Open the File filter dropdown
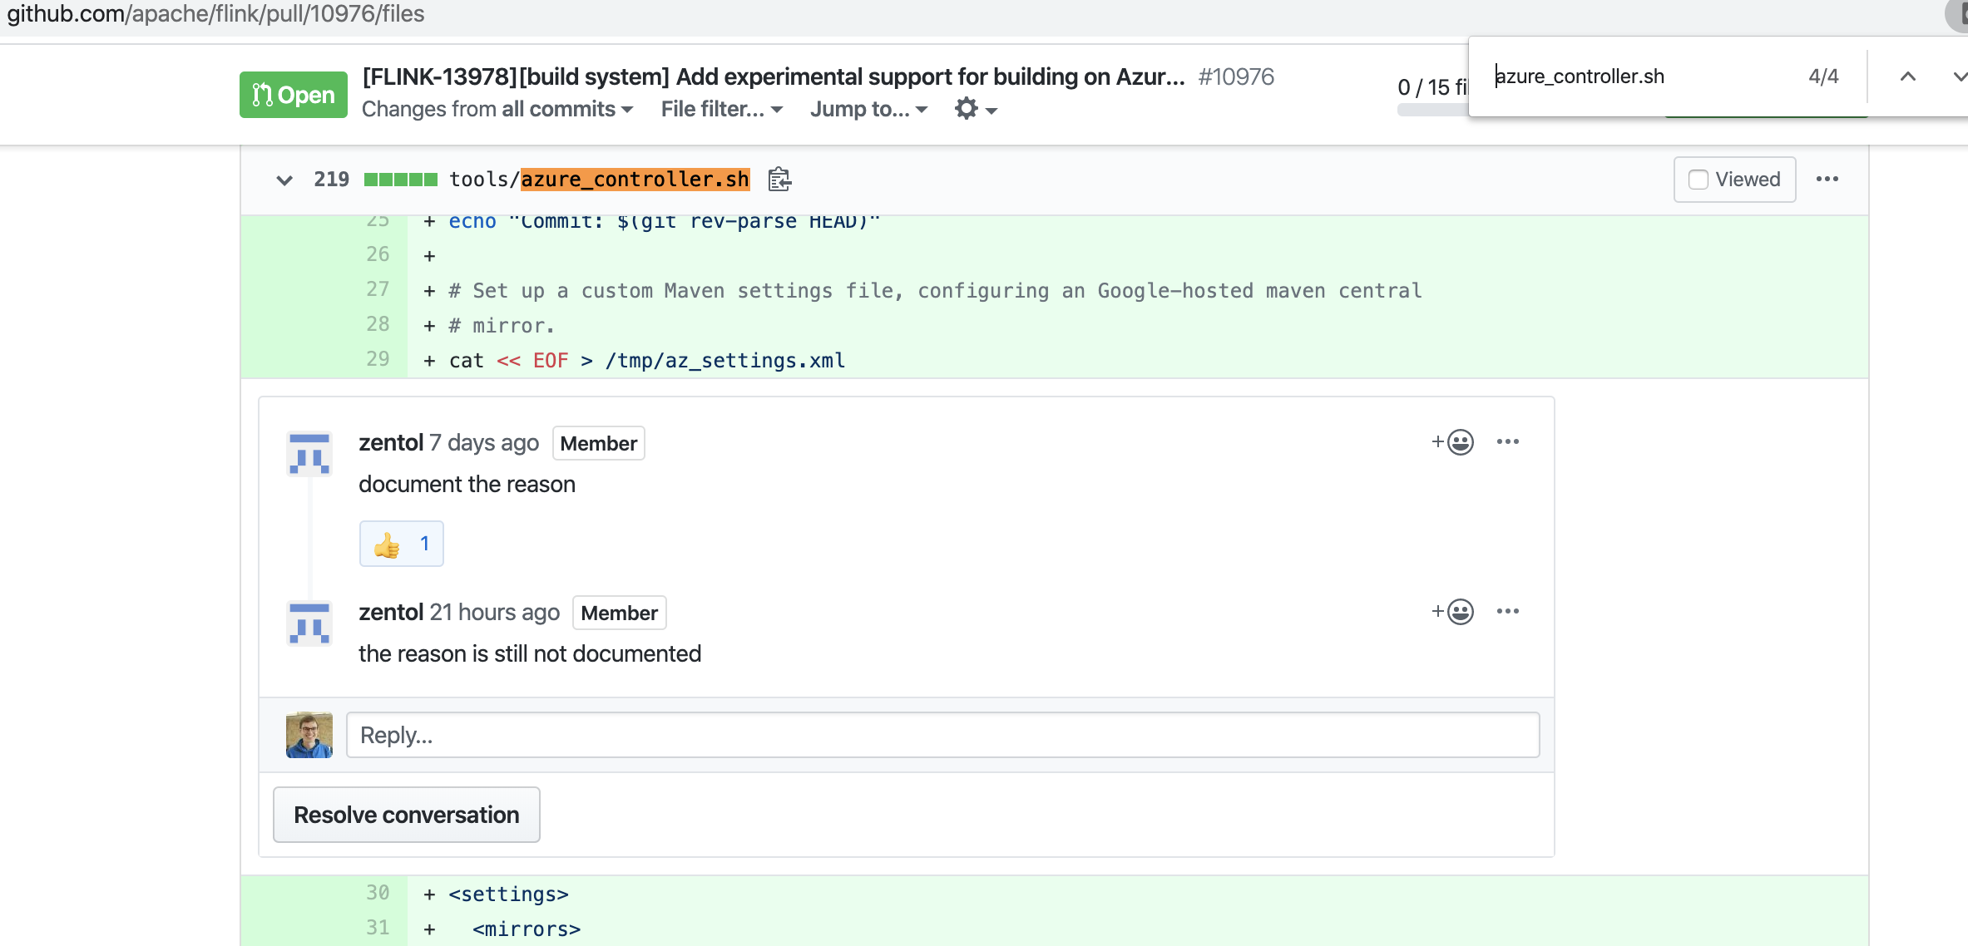Image resolution: width=1968 pixels, height=946 pixels. tap(721, 109)
